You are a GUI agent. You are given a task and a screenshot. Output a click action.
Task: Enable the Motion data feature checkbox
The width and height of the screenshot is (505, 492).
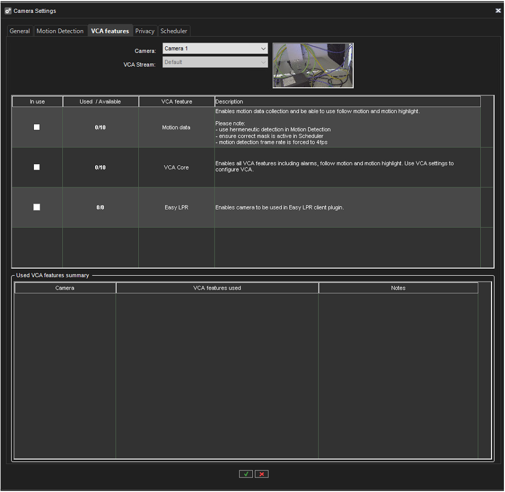click(37, 127)
